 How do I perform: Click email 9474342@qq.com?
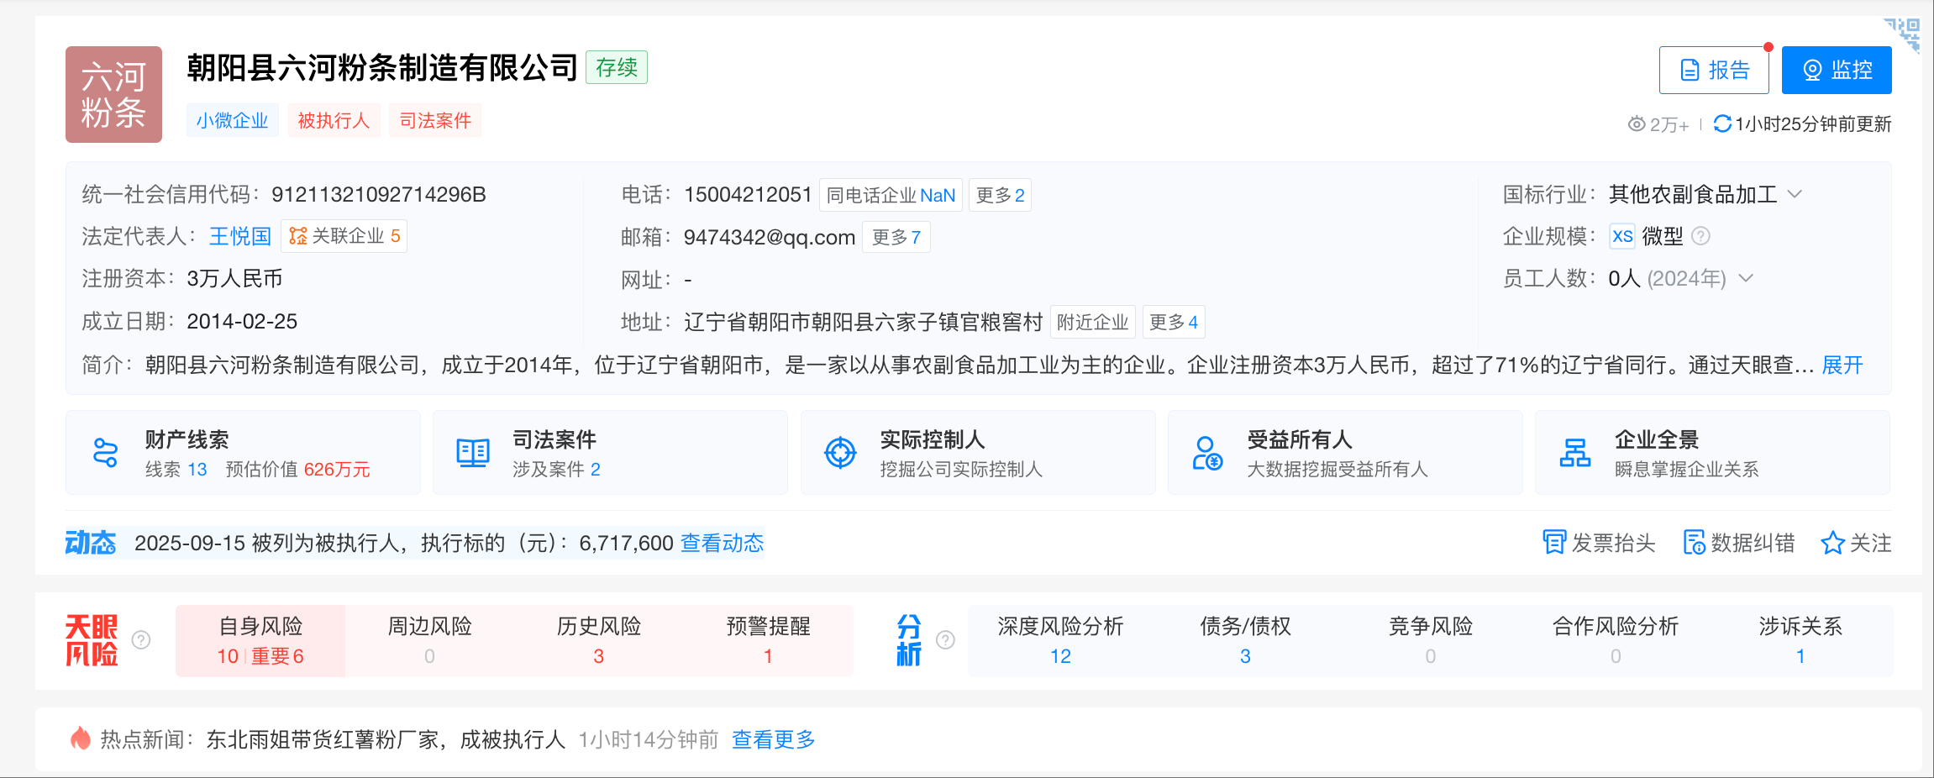(770, 237)
